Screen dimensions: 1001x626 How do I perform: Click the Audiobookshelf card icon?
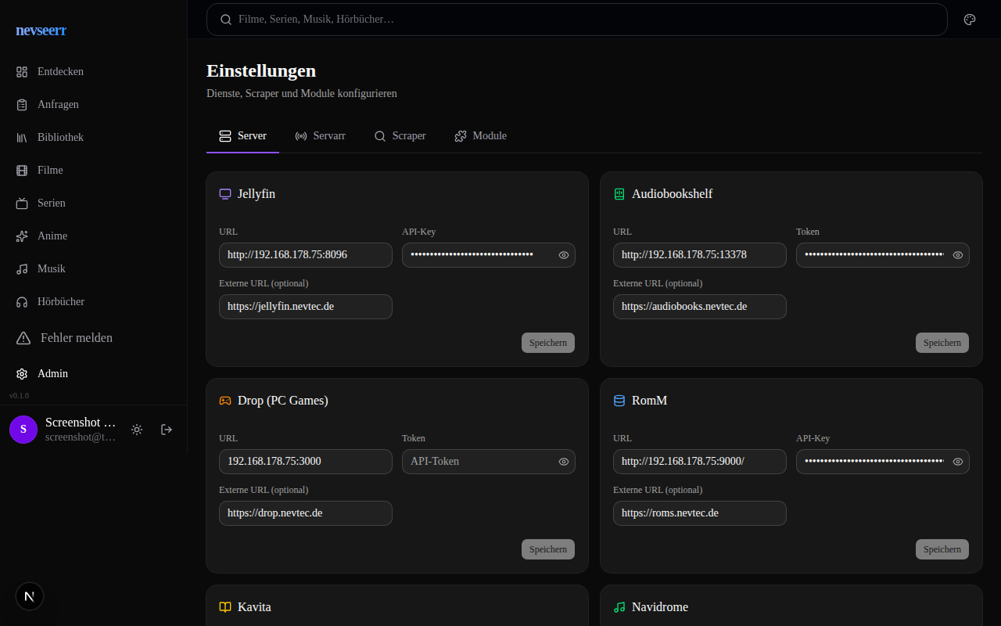[x=619, y=194]
